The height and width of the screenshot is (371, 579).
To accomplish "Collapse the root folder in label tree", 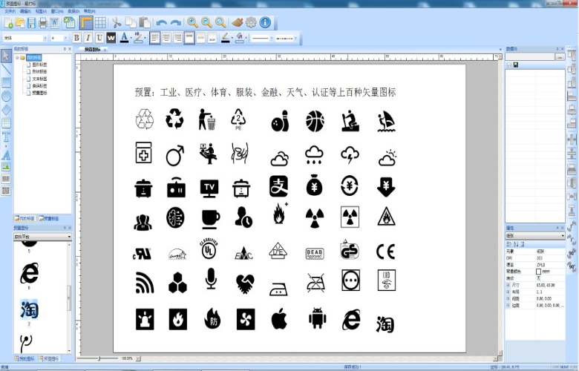I will point(17,58).
